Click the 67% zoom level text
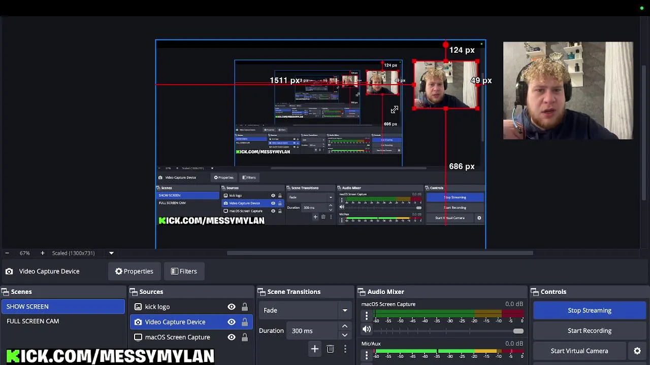This screenshot has width=650, height=365. [25, 253]
